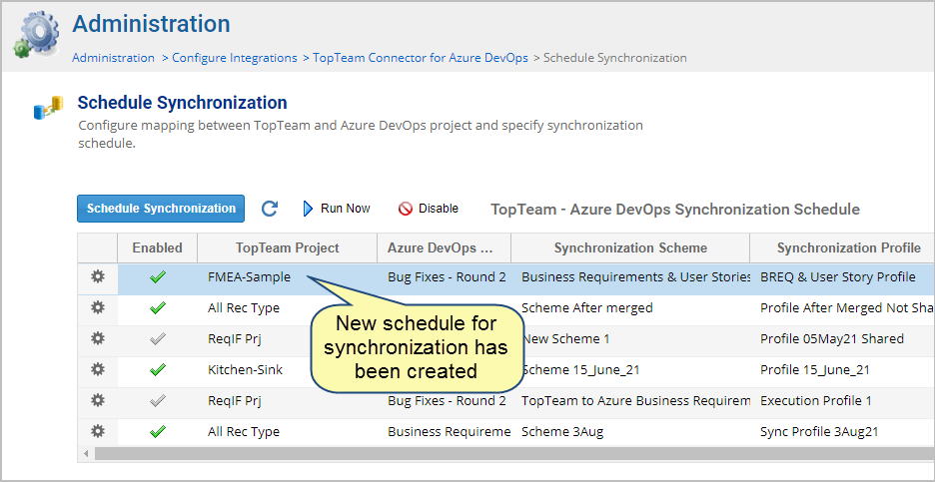Run the selected schedule with Run Now
This screenshot has width=935, height=482.
click(x=337, y=209)
